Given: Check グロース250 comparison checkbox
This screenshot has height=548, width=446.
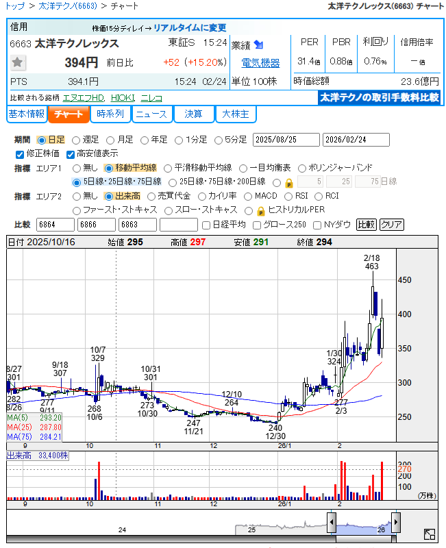Looking at the screenshot, I should pyautogui.click(x=257, y=225).
